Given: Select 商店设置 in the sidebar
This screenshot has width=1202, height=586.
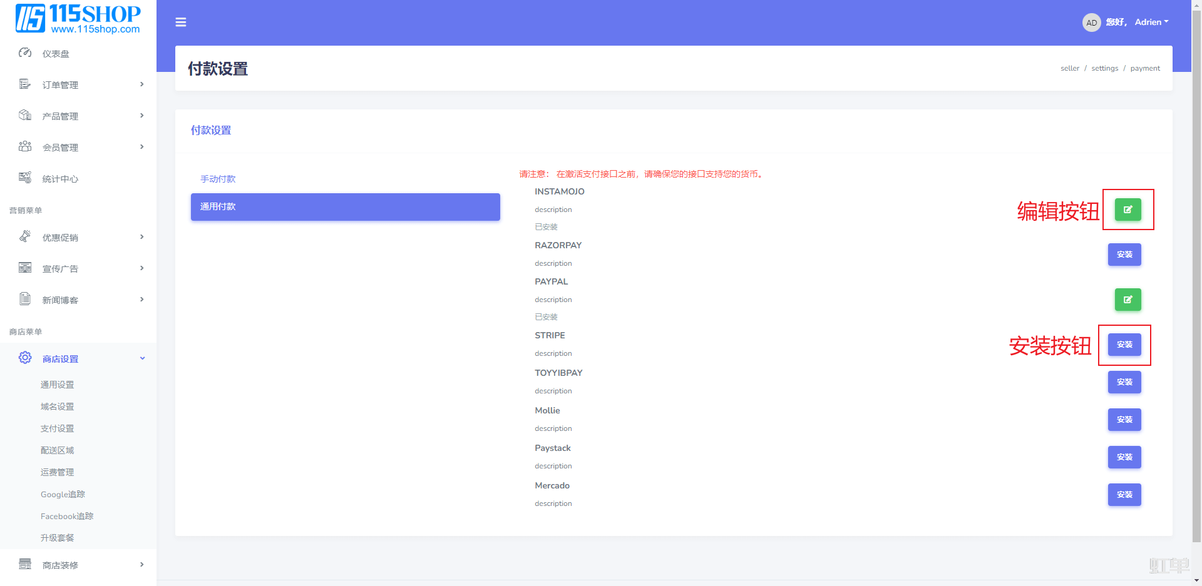Looking at the screenshot, I should (60, 359).
